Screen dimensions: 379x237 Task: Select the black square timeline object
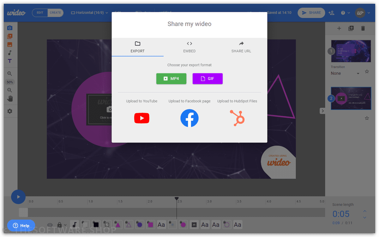[96, 225]
